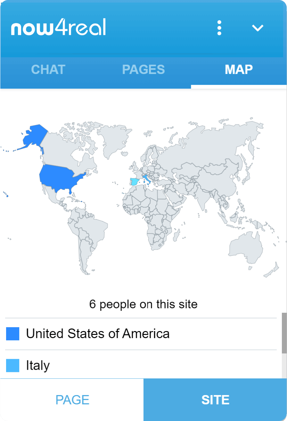Open the three-dot options menu
287x421 pixels.
(219, 28)
